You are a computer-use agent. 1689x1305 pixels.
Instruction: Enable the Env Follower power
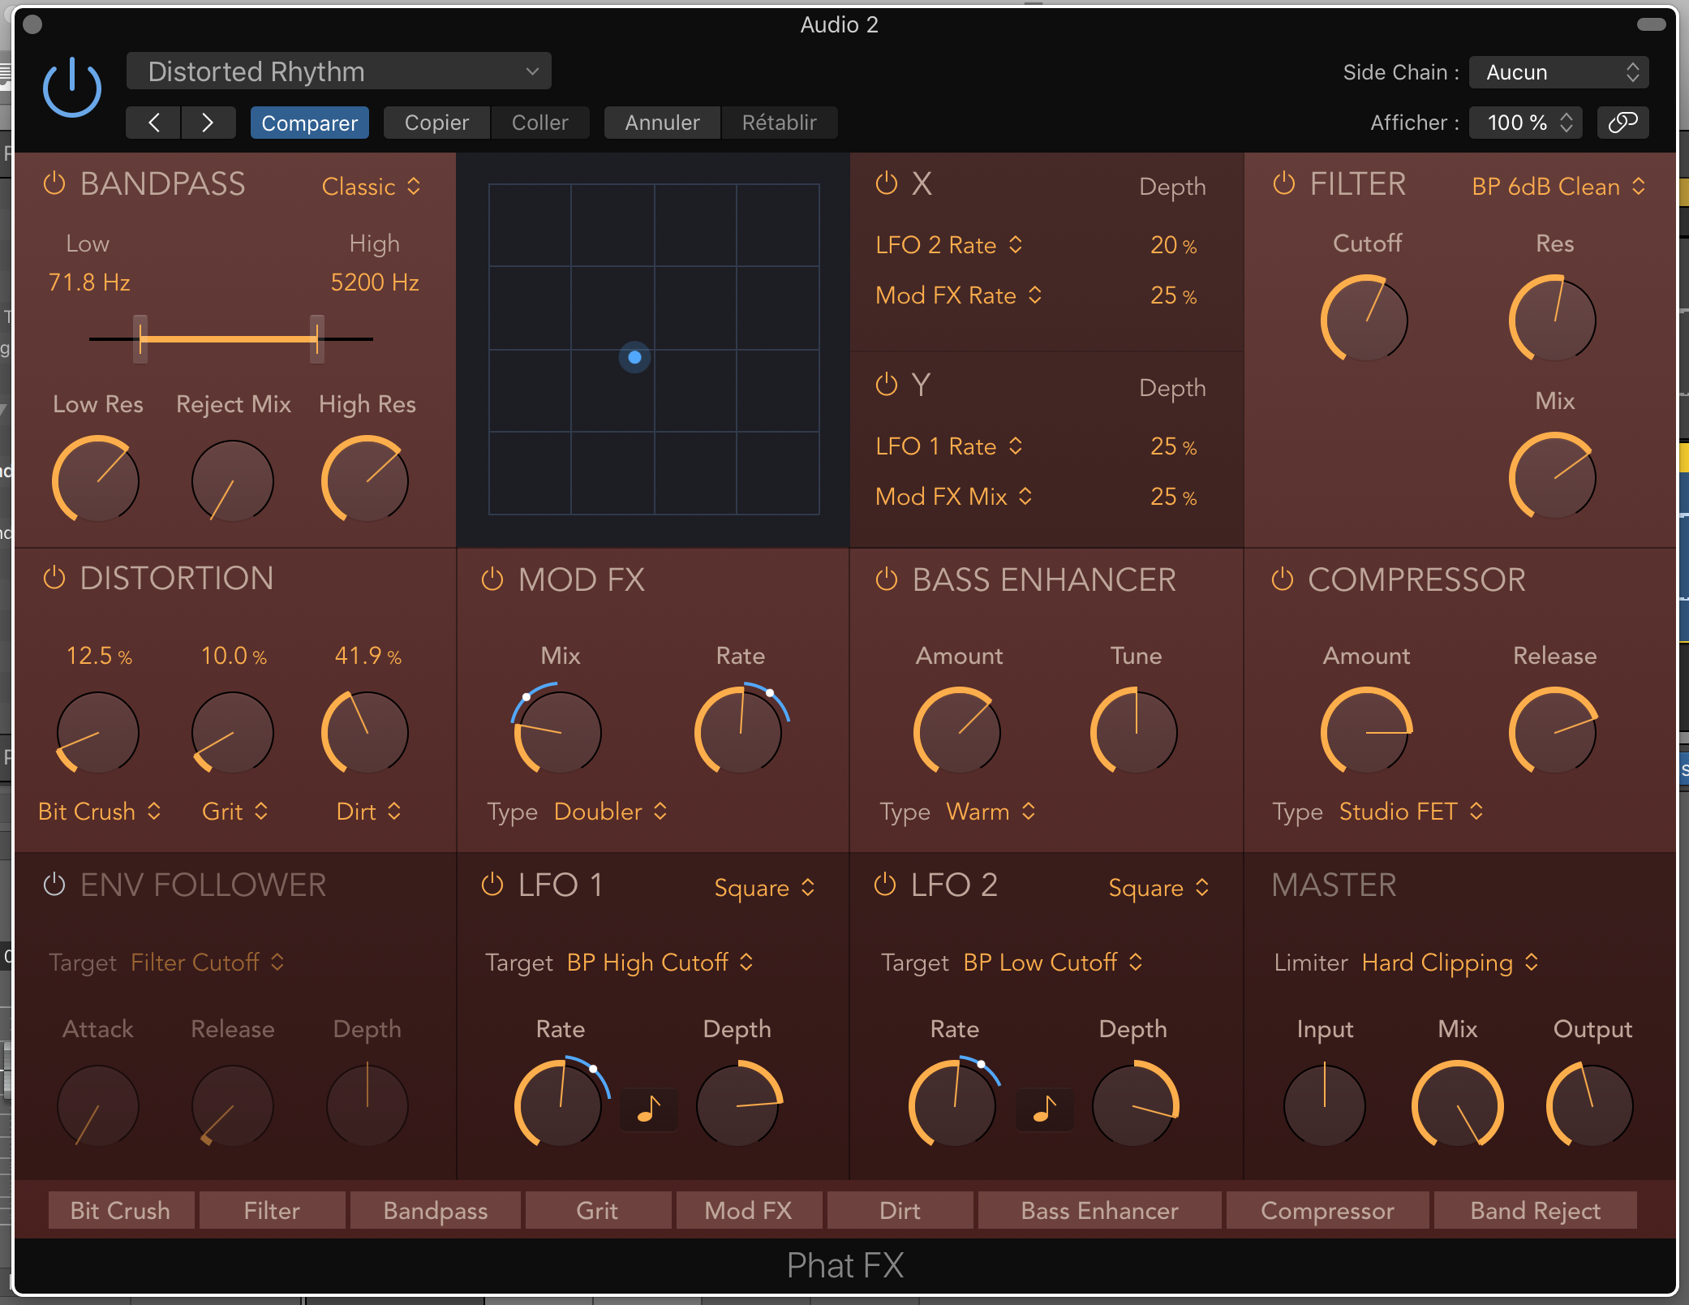click(x=54, y=885)
